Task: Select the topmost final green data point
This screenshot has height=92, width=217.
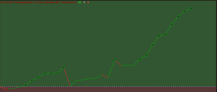Action: click(191, 9)
